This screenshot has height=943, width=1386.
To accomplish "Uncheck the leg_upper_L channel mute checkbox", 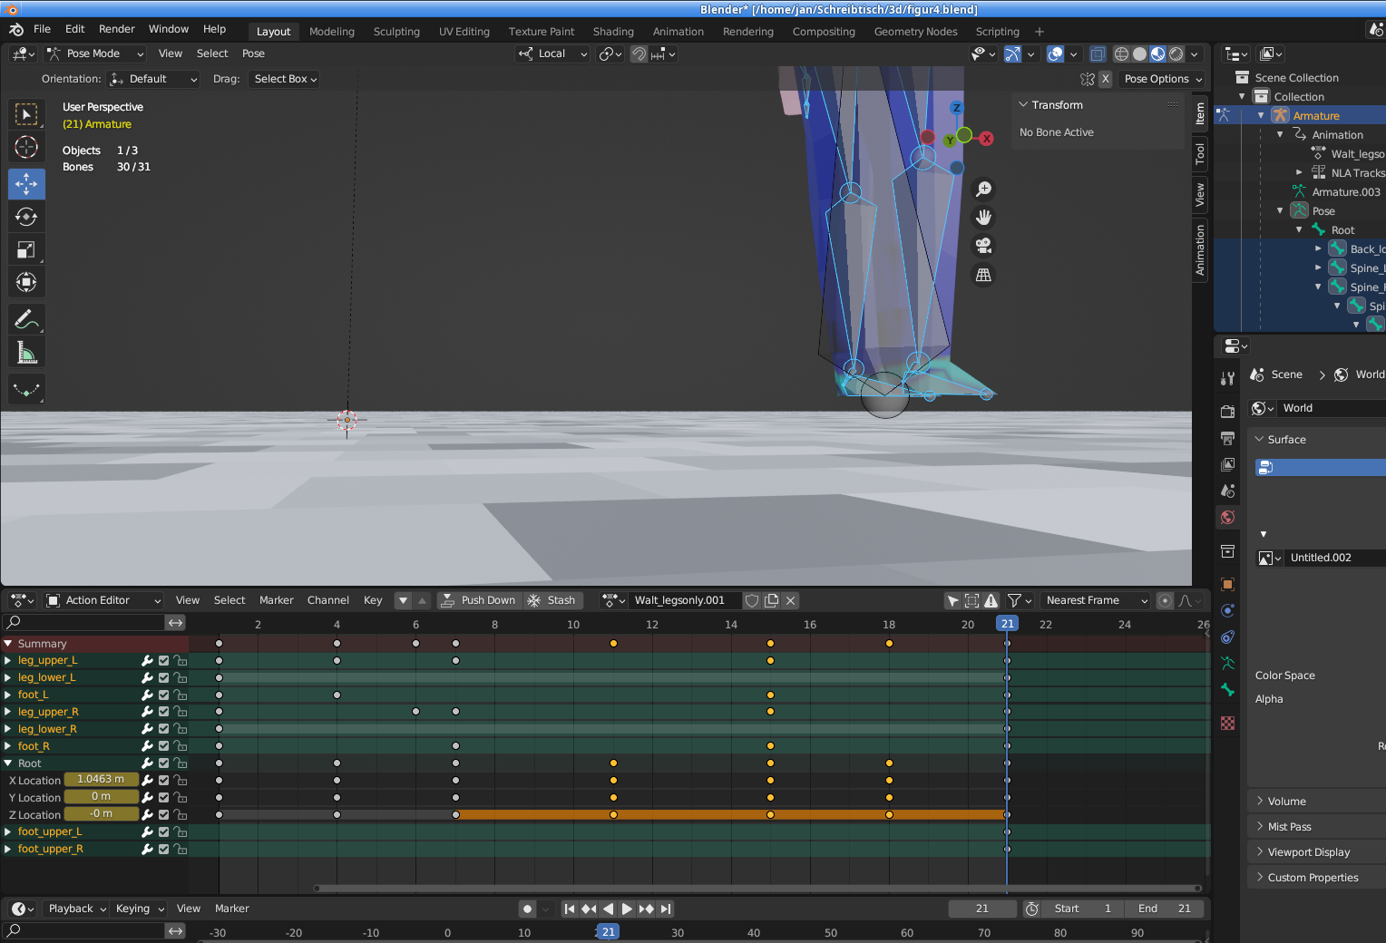I will click(164, 661).
